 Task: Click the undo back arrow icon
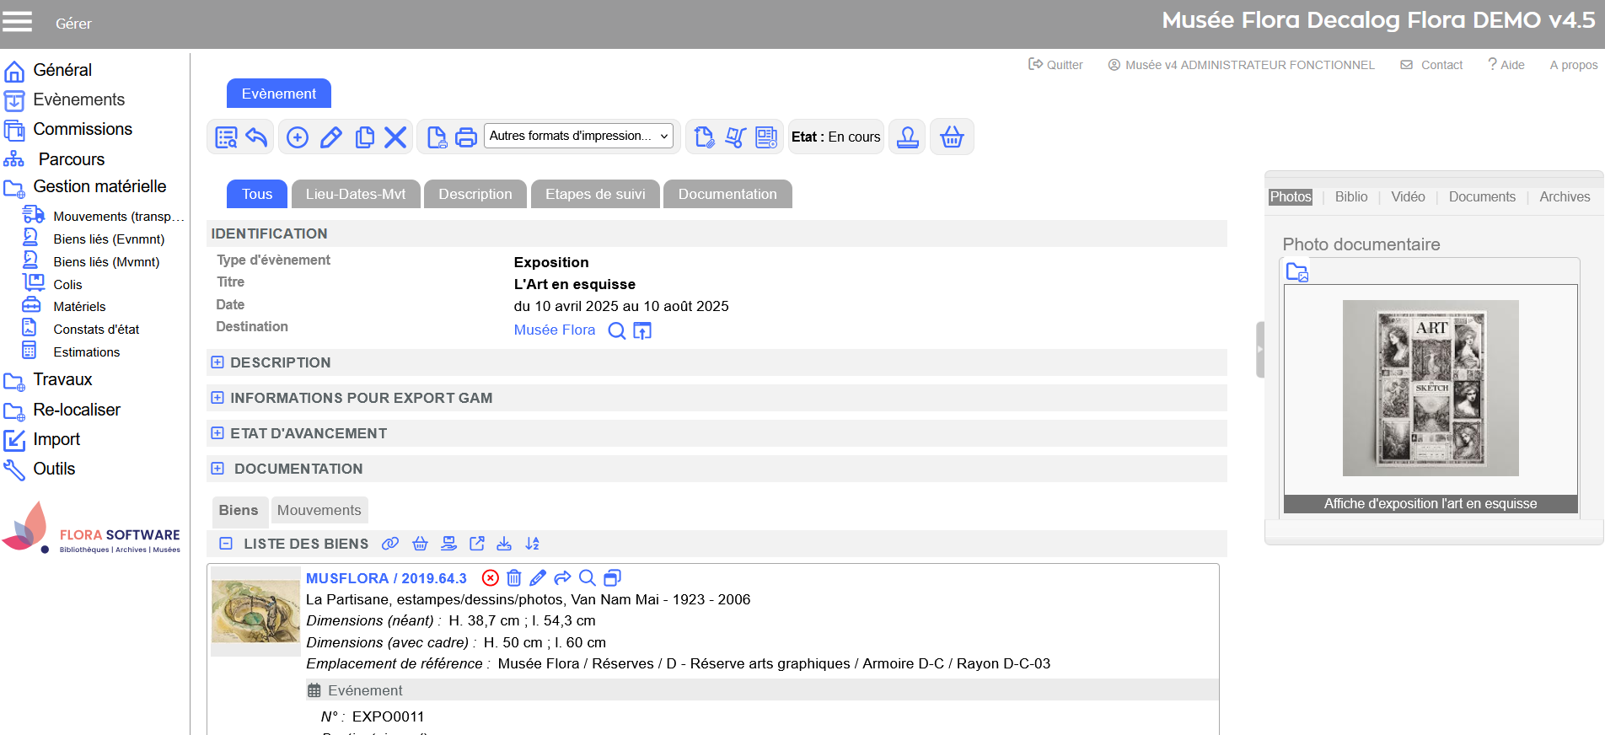[257, 137]
